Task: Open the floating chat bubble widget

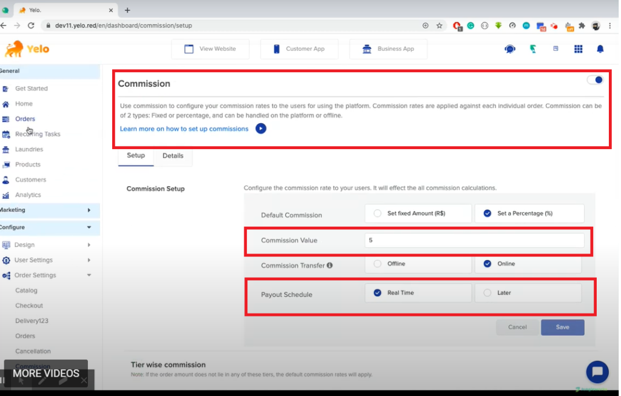Action: coord(597,372)
